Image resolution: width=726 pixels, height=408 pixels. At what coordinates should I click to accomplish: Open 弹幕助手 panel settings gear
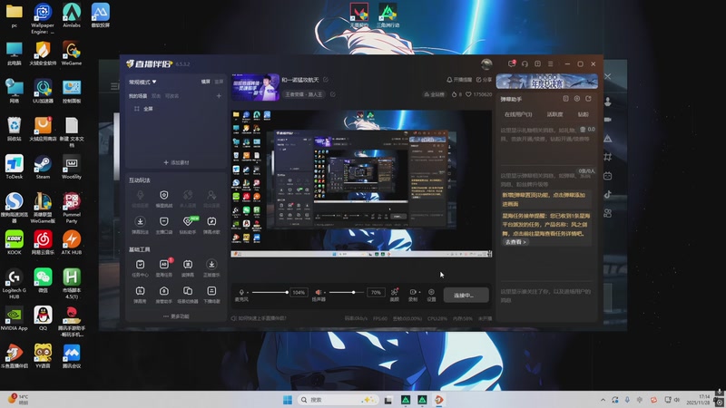click(x=577, y=99)
